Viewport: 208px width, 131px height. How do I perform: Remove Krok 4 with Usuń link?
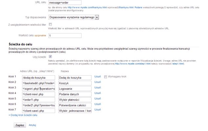click(97, 93)
